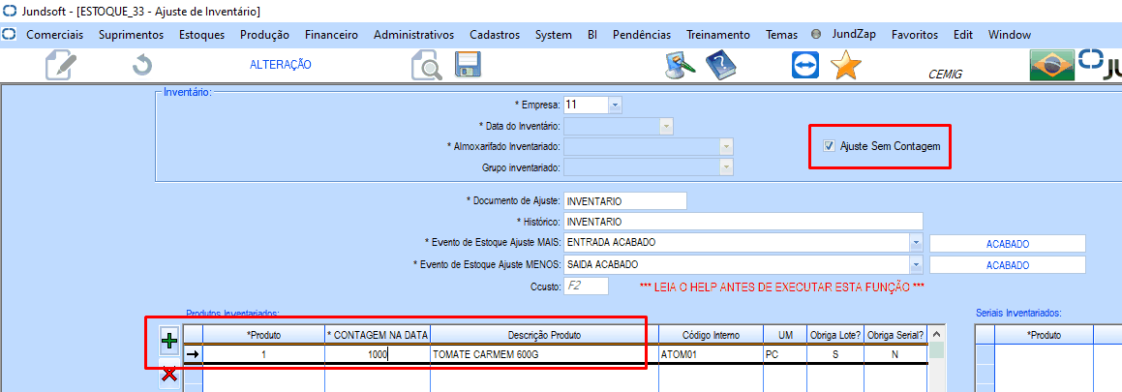1122x392 pixels.
Task: Open the help book icon
Action: tap(720, 66)
